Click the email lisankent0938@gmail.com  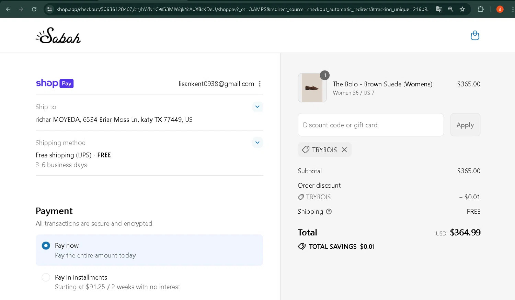coord(216,84)
